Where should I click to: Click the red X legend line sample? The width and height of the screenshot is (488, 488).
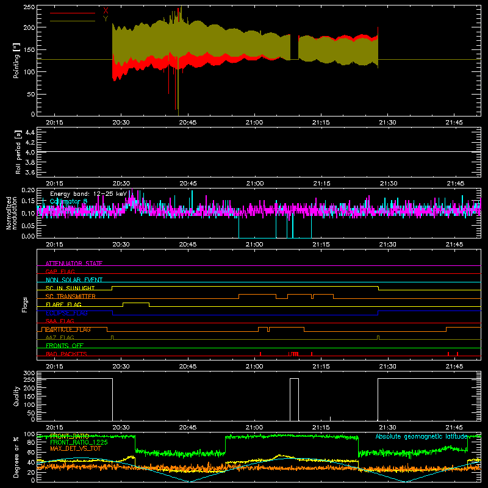coord(73,13)
